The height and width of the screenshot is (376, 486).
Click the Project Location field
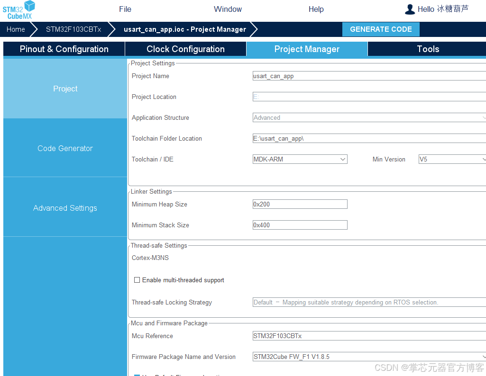tap(369, 97)
